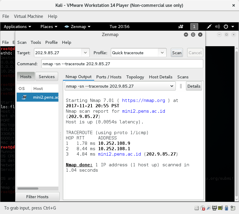Open the Scan menu in Zenmap

click(x=22, y=42)
